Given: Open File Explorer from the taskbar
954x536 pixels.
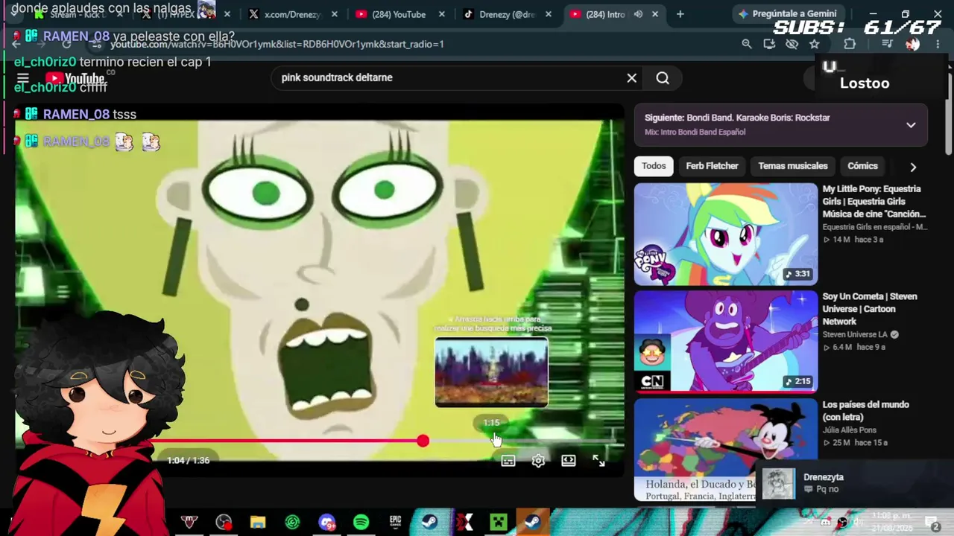Looking at the screenshot, I should point(258,522).
